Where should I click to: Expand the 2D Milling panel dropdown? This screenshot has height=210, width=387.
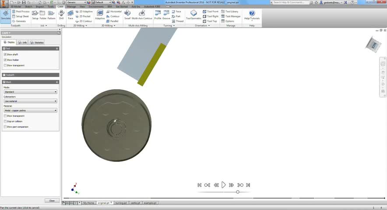tap(80, 26)
